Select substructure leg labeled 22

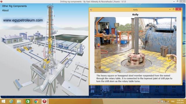[x=57, y=87]
